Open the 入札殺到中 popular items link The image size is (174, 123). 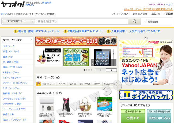tap(136, 31)
